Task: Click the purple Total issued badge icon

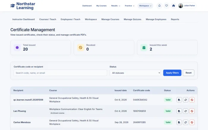Action: 17,47
